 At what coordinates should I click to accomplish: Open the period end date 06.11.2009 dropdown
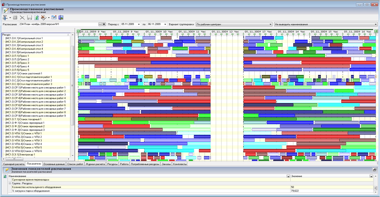tap(165, 24)
